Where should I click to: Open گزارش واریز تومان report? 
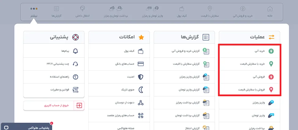point(184,90)
